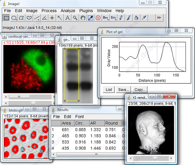
Task: Open the Help menu
Action: (x=120, y=11)
